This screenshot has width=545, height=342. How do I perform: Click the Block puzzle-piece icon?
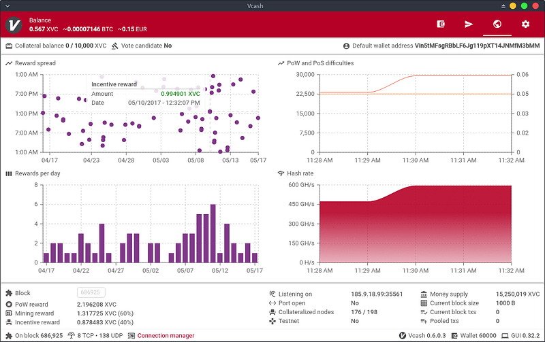coord(9,293)
